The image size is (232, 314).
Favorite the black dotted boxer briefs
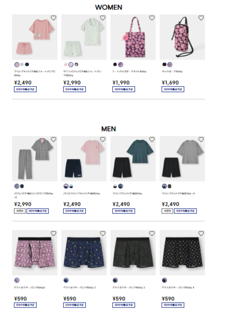[201, 234]
